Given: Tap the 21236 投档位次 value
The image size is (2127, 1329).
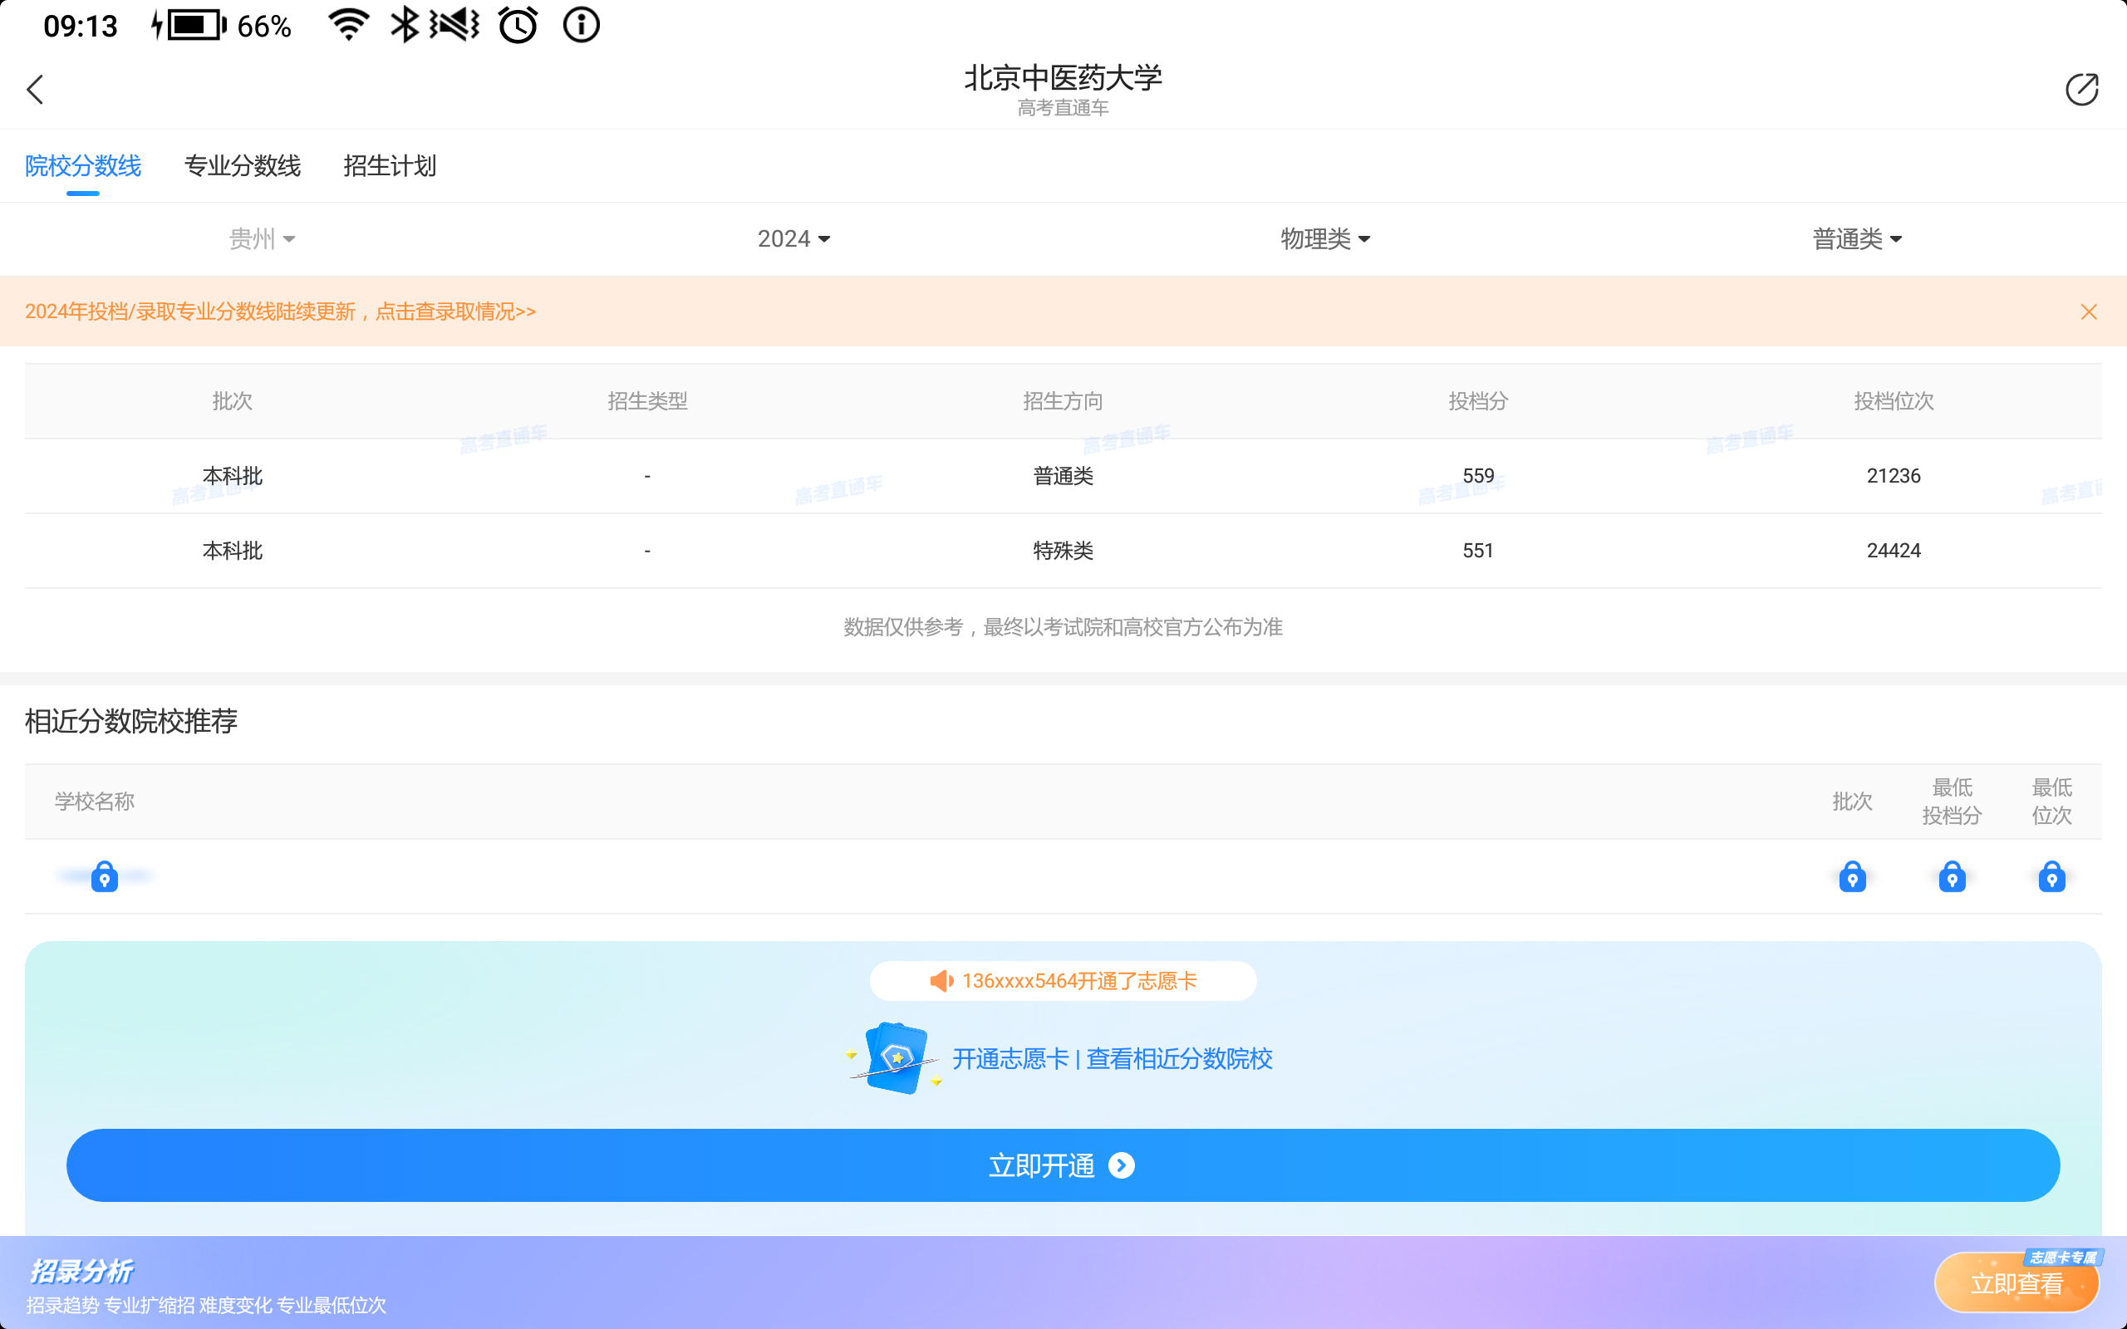Looking at the screenshot, I should pyautogui.click(x=1894, y=477).
